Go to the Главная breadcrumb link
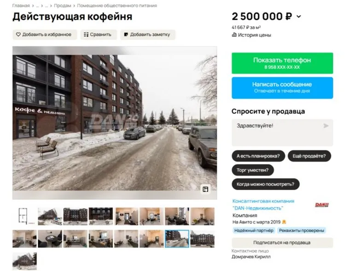 [x=21, y=6]
